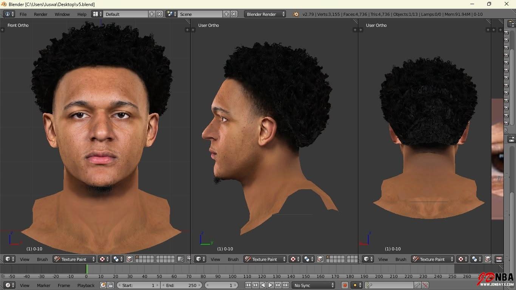Open Brush menu in the Front Ortho viewport
This screenshot has width=516, height=290.
click(42, 259)
